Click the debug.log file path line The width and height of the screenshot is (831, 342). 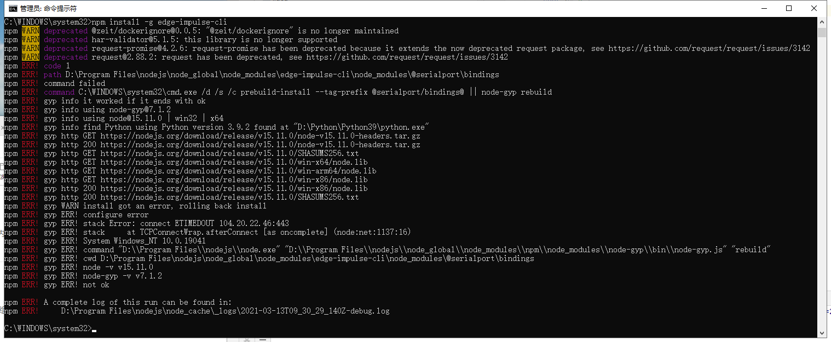point(225,311)
